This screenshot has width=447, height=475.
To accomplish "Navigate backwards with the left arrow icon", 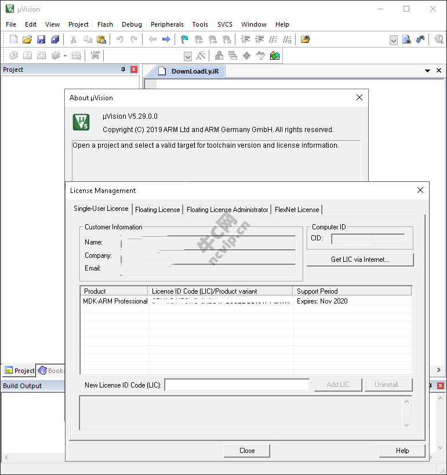I will [152, 39].
